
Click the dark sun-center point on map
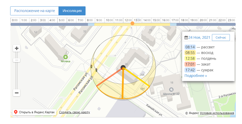coord(123,67)
